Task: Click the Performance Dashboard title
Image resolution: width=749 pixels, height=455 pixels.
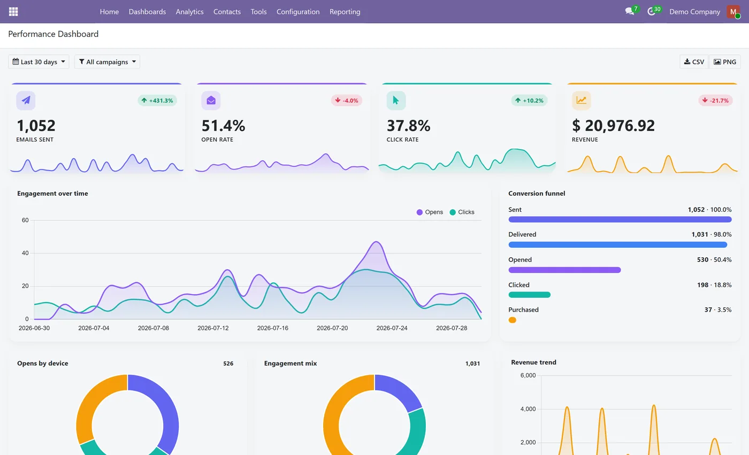Action: coord(53,34)
